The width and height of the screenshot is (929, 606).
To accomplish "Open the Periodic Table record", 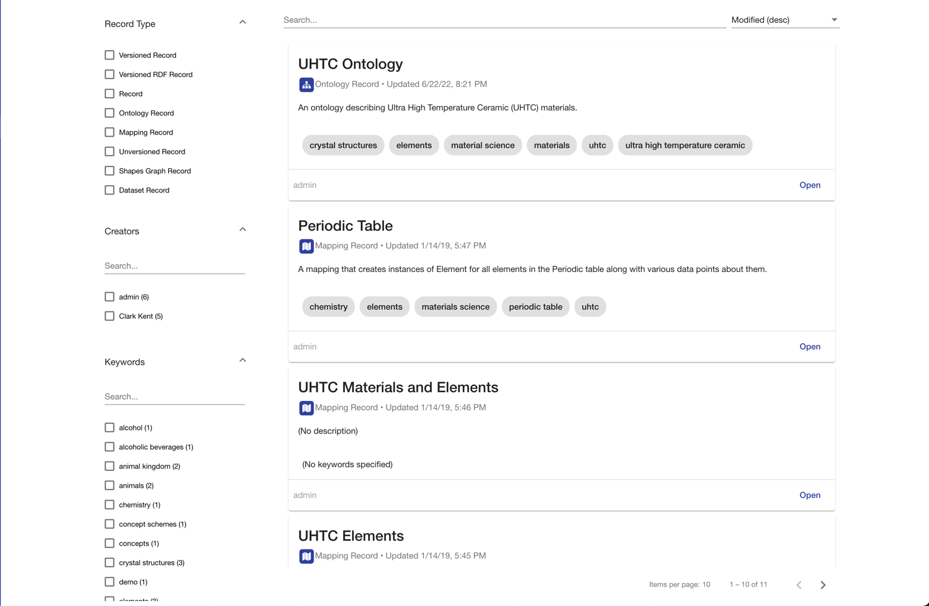I will [810, 346].
